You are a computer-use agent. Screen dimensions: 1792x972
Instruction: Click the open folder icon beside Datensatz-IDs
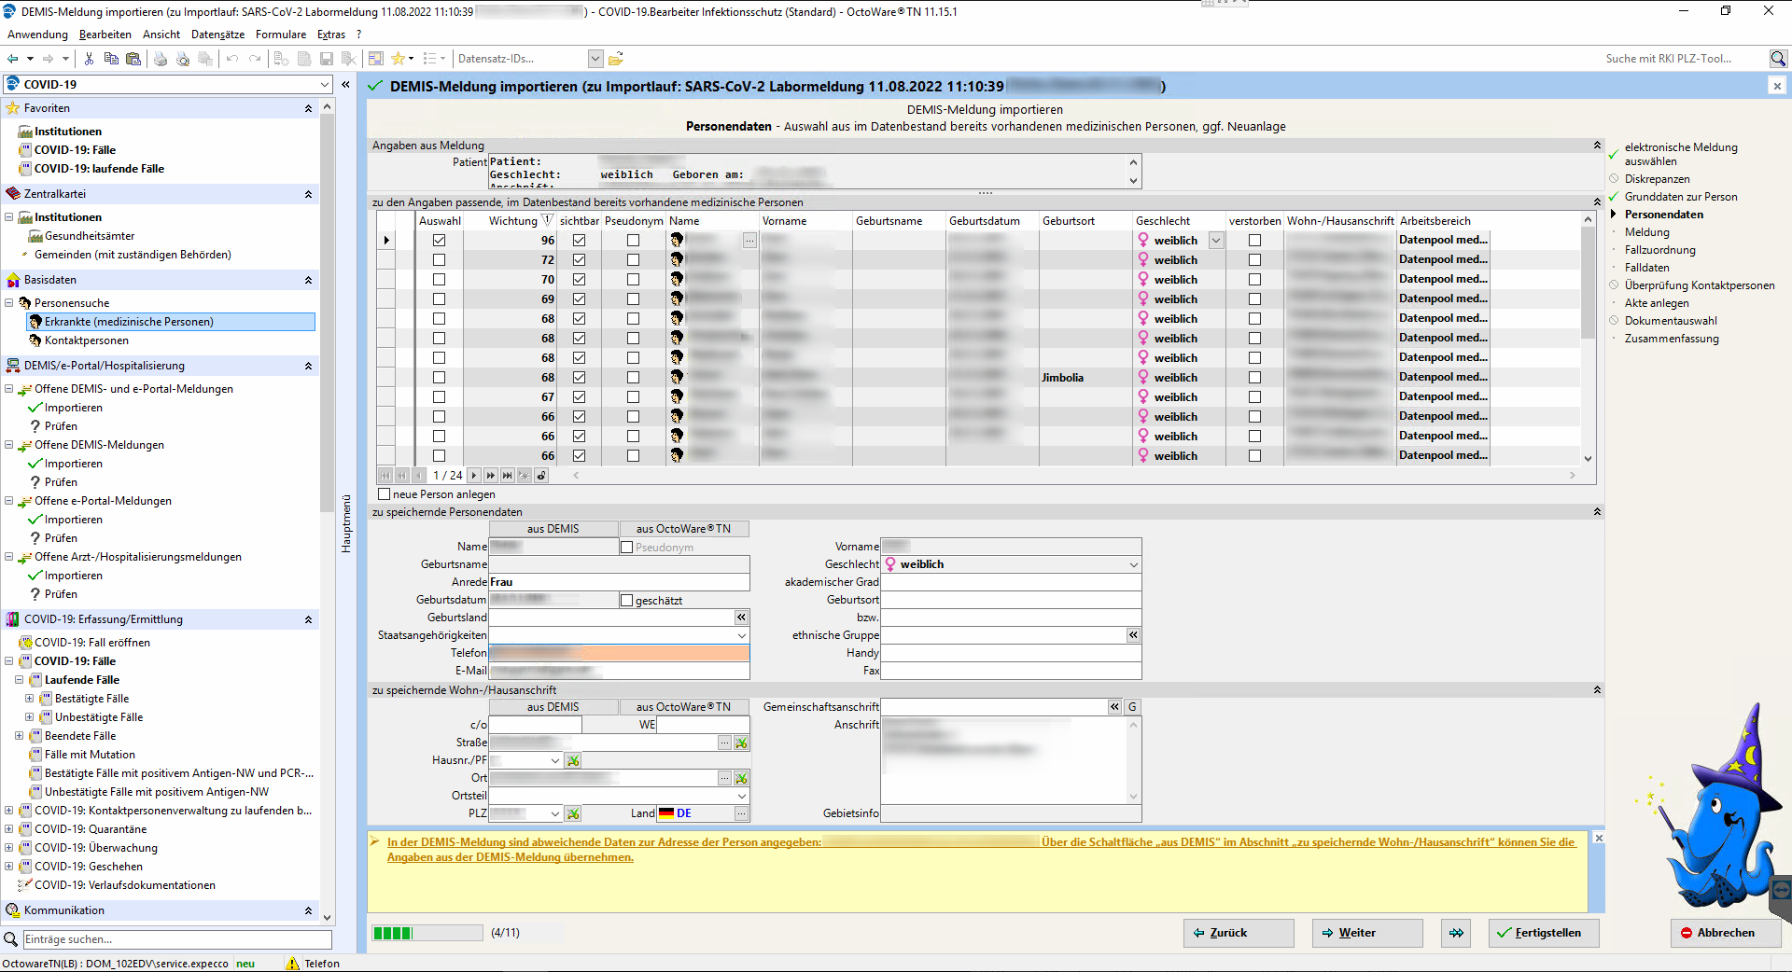pyautogui.click(x=616, y=59)
